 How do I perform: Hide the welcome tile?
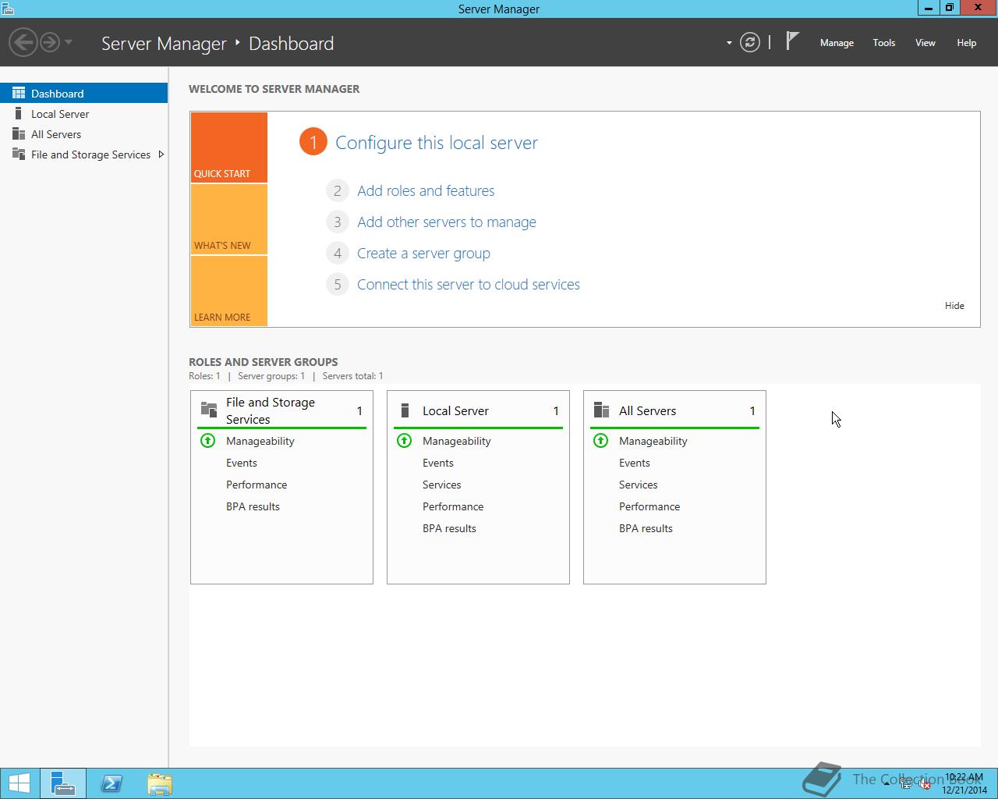click(954, 306)
